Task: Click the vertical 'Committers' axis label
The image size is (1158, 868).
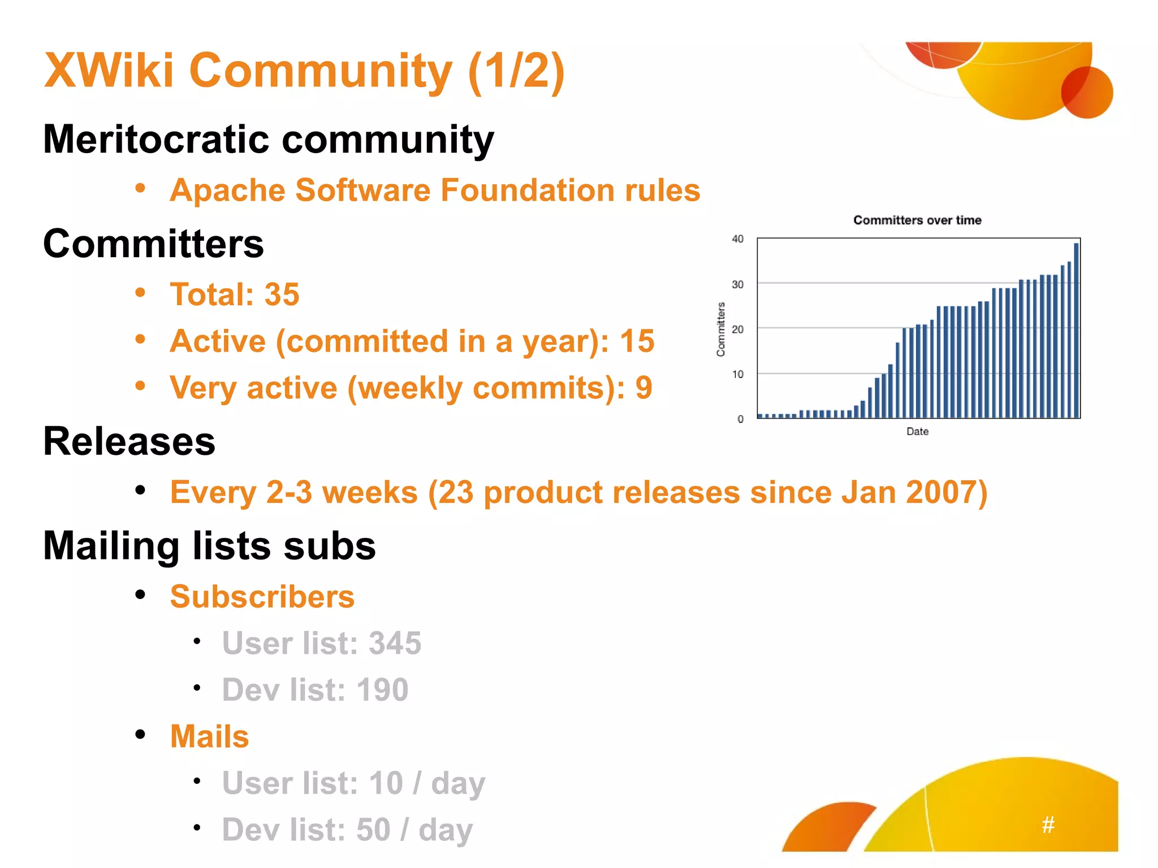Action: (x=721, y=329)
